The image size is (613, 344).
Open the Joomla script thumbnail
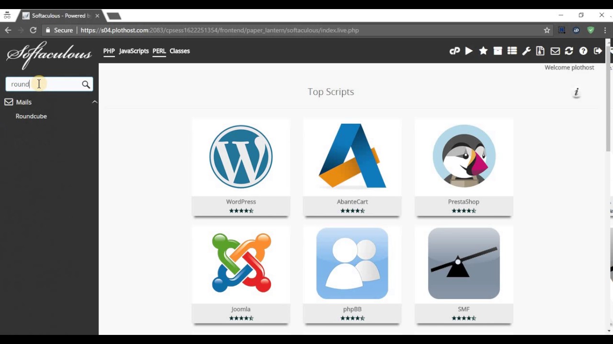(x=241, y=264)
